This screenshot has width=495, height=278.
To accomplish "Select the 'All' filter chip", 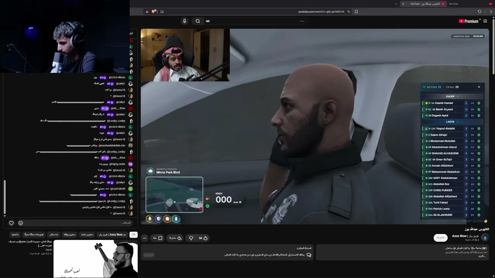I will (133, 234).
